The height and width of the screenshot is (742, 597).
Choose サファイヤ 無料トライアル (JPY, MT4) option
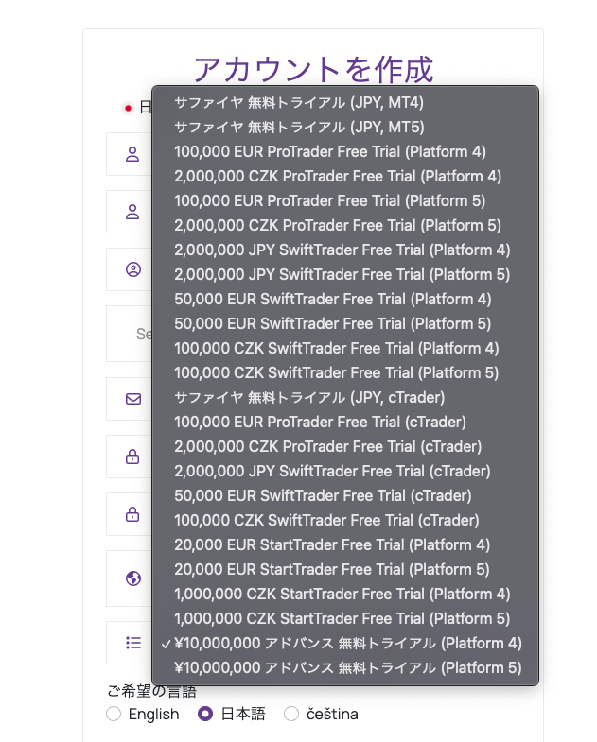click(x=345, y=103)
